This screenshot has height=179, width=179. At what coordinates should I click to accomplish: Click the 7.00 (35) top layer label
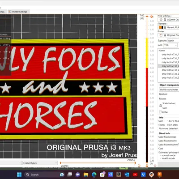point(142,17)
